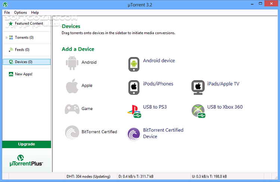Image resolution: width=280 pixels, height=182 pixels.
Task: Add an Android device link
Action: point(159,61)
